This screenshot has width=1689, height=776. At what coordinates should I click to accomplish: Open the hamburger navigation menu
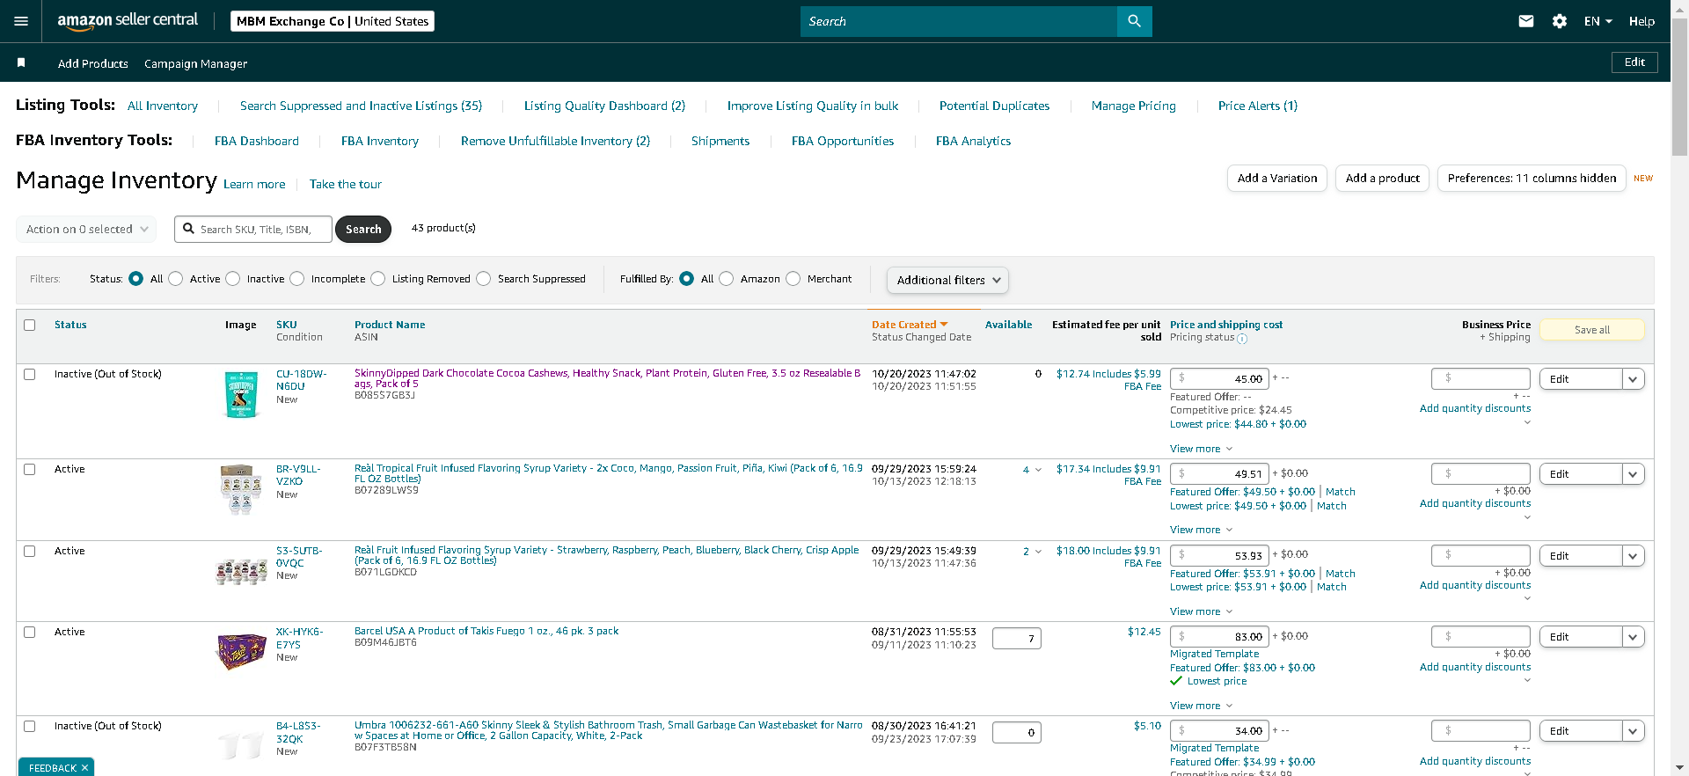pos(21,21)
